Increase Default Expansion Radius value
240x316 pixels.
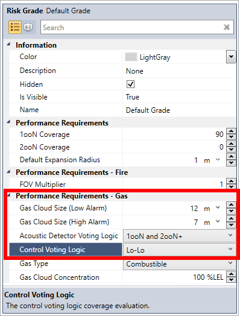pyautogui.click(x=231, y=157)
